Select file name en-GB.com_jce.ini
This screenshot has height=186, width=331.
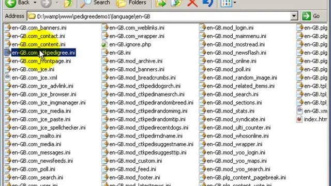(33, 69)
